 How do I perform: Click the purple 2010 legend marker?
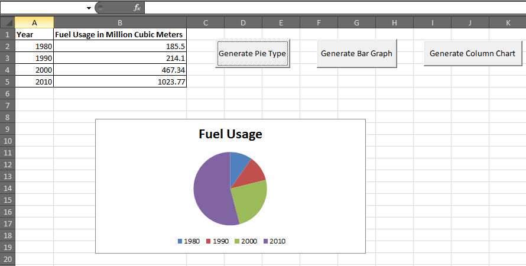point(266,241)
